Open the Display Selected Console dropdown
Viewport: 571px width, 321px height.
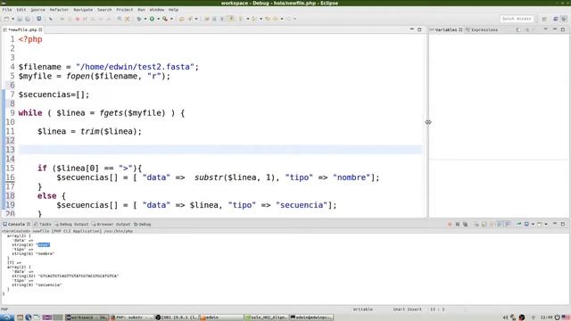[533, 224]
